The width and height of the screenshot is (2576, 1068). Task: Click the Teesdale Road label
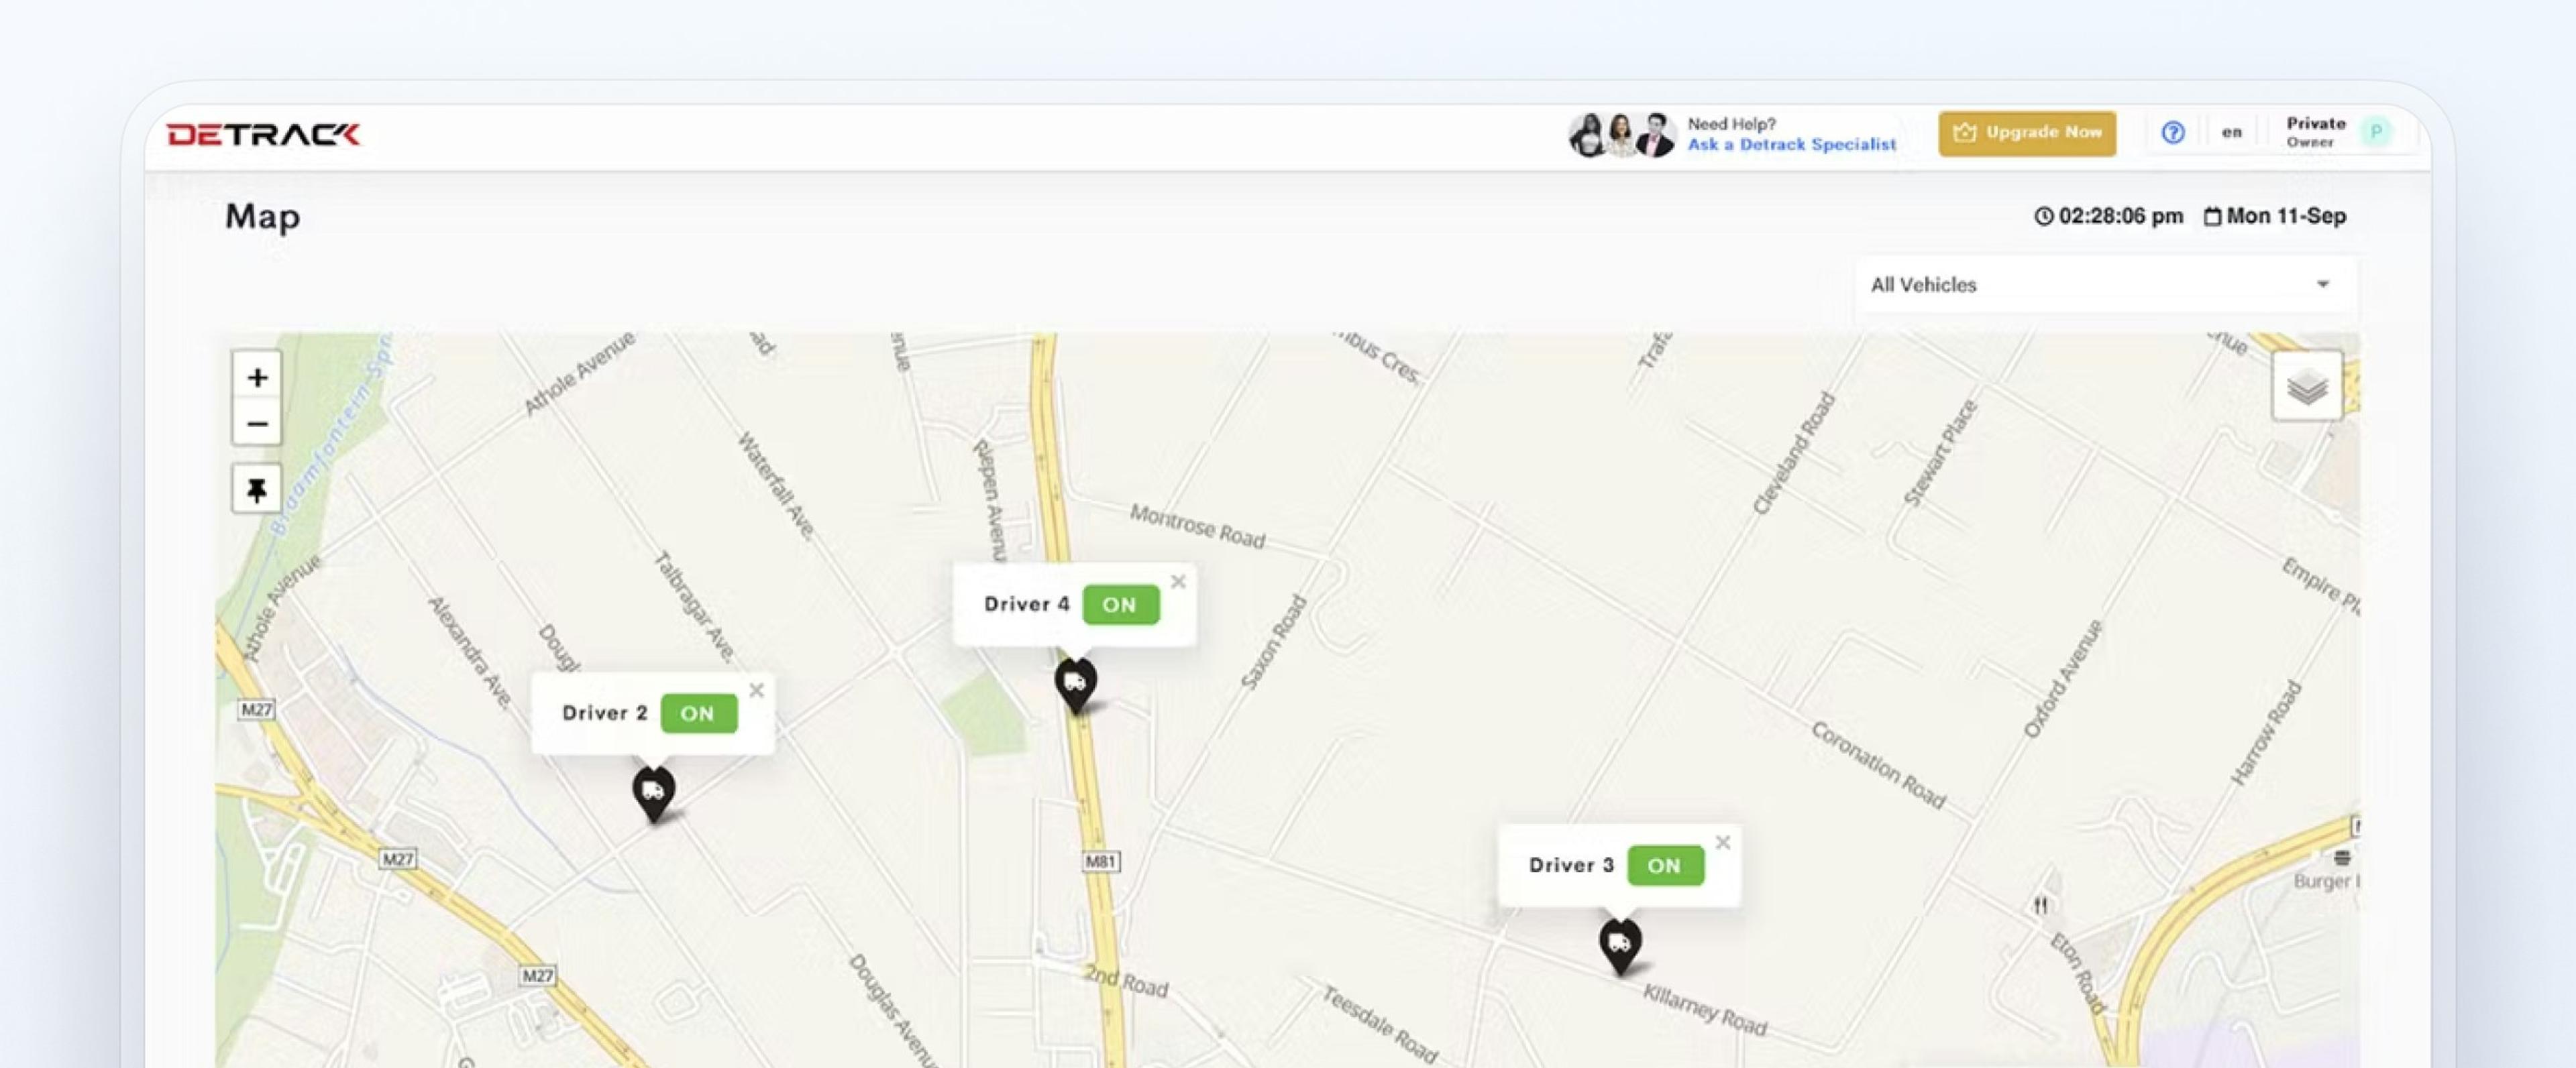(1380, 1025)
